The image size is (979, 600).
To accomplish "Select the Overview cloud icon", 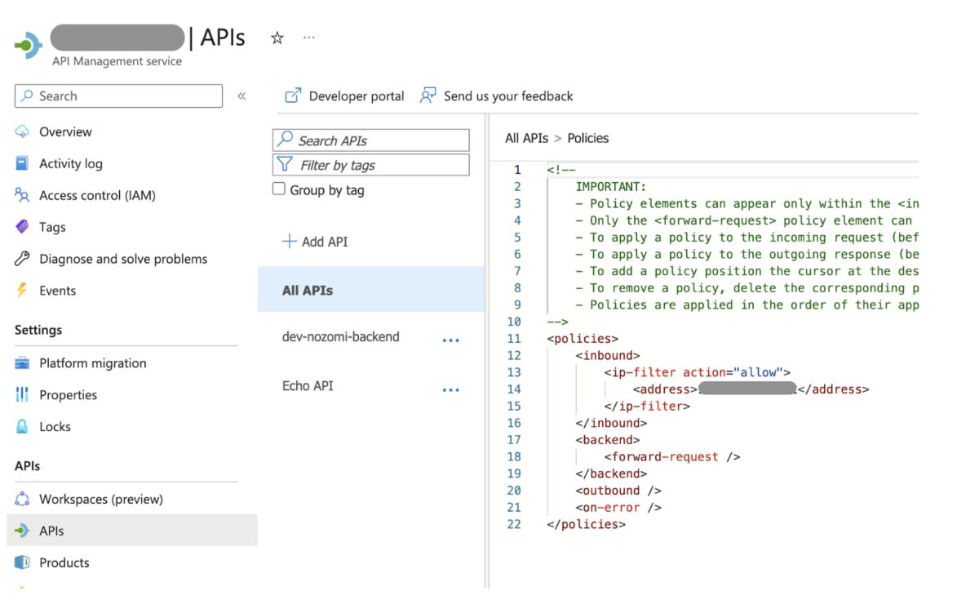I will click(x=23, y=131).
